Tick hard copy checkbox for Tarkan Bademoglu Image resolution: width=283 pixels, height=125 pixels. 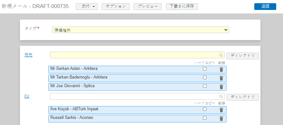point(205,78)
